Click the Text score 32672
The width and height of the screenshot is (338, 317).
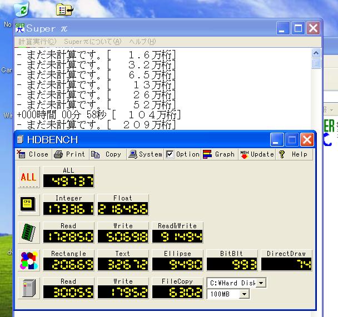(123, 264)
